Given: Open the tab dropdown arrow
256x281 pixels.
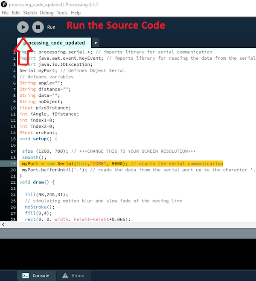Looking at the screenshot, I should pyautogui.click(x=96, y=43).
